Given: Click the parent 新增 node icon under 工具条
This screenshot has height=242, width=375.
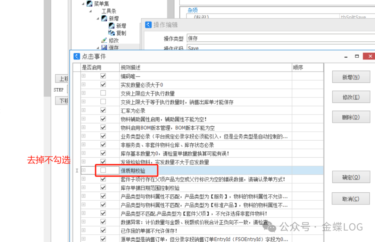Looking at the screenshot, I should point(104,18).
